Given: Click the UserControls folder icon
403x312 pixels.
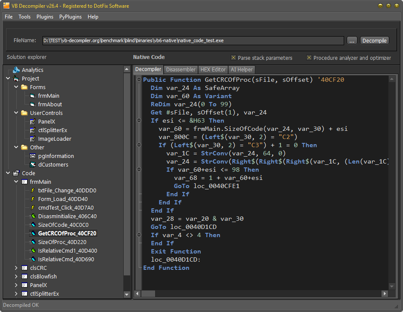Looking at the screenshot, I should pyautogui.click(x=24, y=113).
